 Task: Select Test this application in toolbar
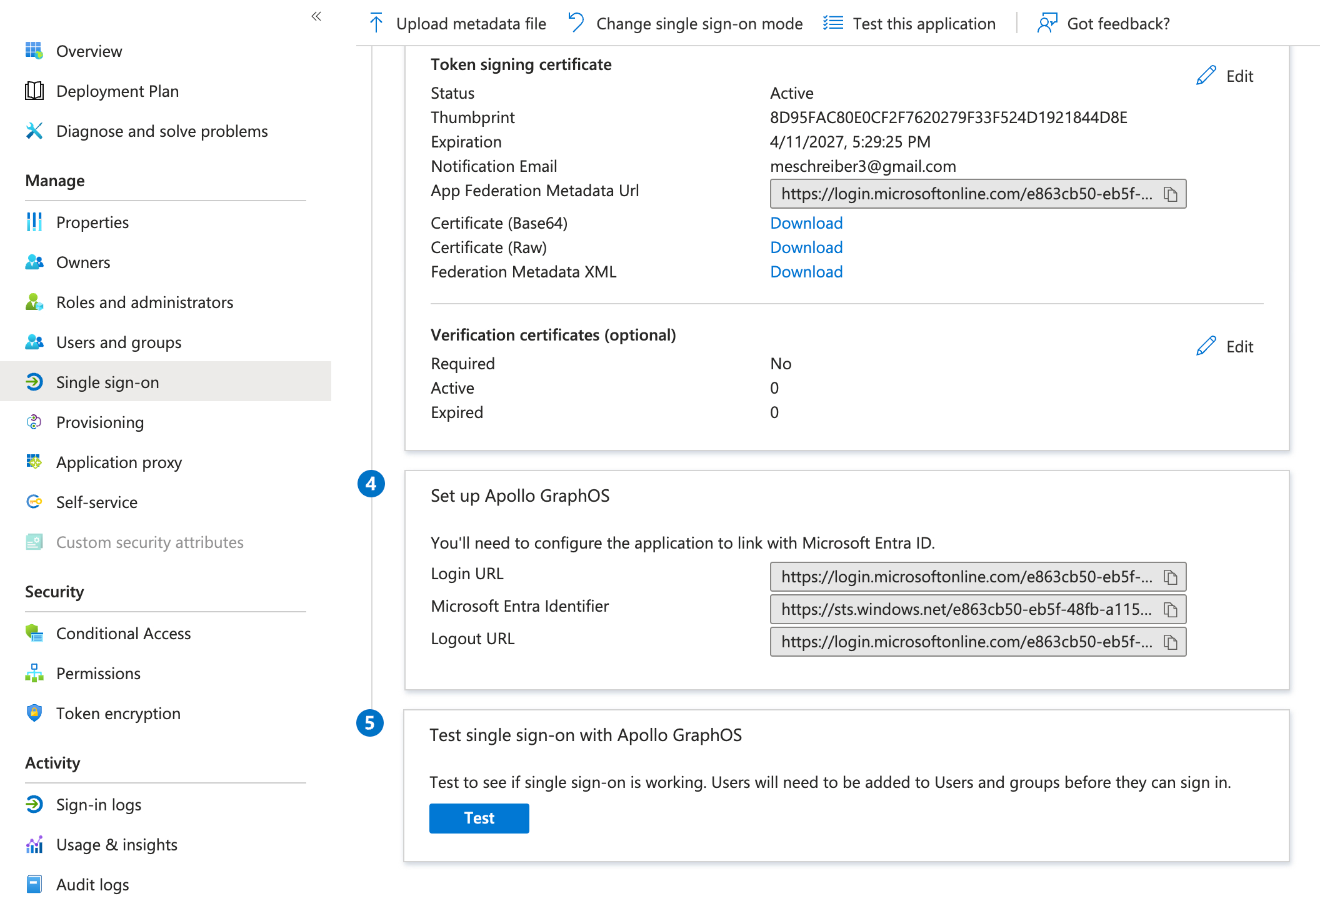coord(909,24)
